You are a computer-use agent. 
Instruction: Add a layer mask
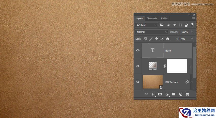160,94
